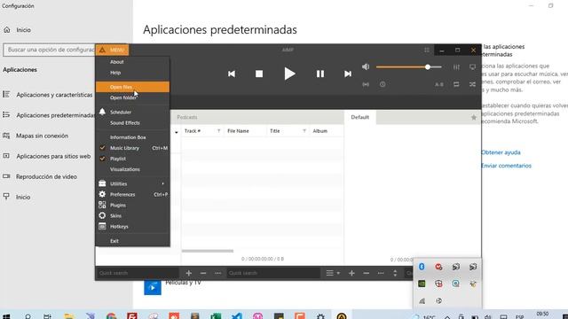This screenshot has height=319, width=568.
Task: Open Title column filter
Action: pos(304,131)
